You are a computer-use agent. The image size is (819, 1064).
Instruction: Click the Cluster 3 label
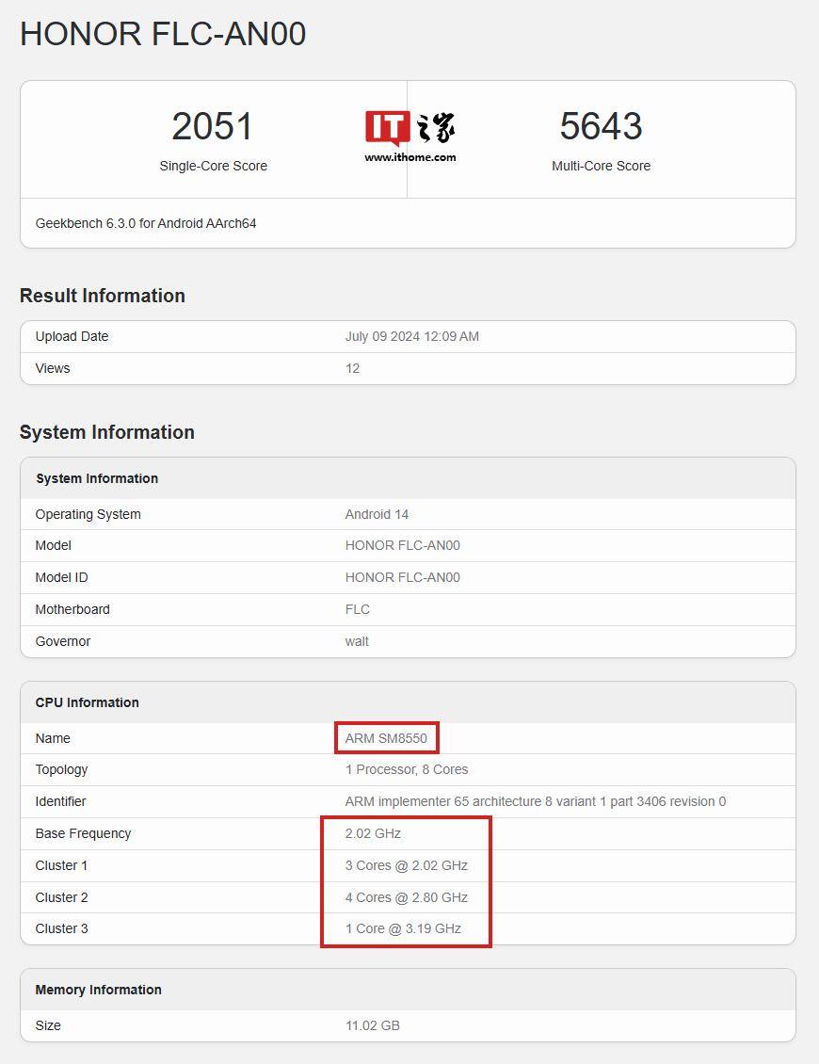(x=62, y=928)
